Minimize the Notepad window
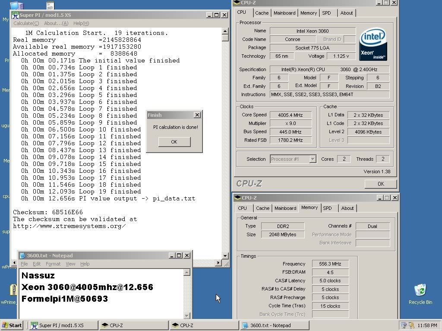Image resolution: width=442 pixels, height=331 pixels. point(172,256)
